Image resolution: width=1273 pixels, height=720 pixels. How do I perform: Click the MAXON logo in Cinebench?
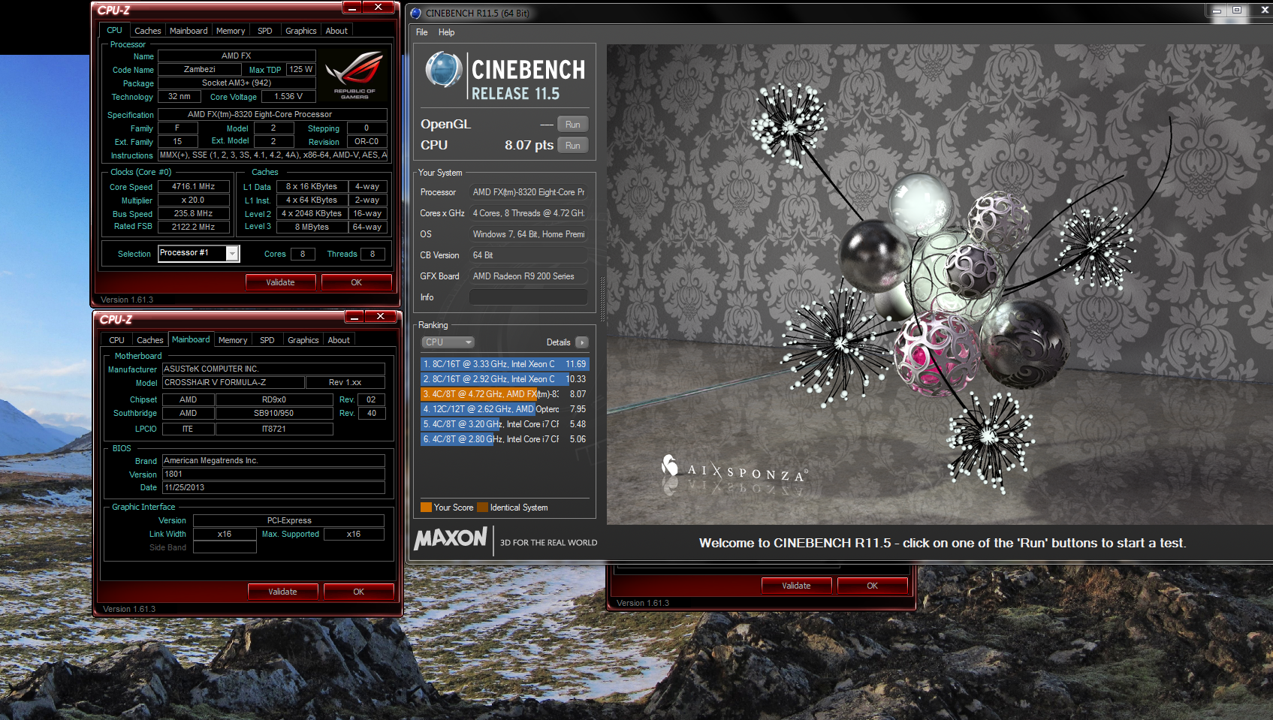coord(451,538)
